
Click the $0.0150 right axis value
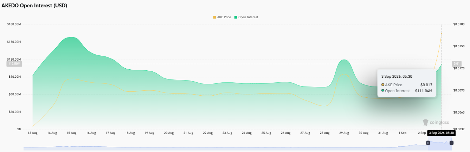pyautogui.click(x=459, y=46)
